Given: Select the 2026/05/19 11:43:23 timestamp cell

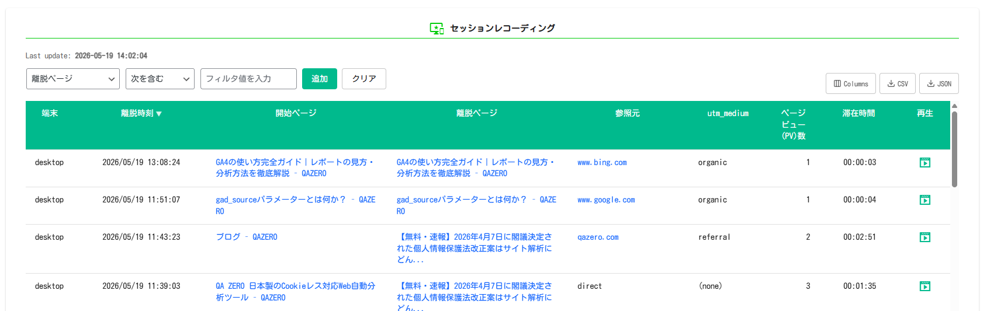Looking at the screenshot, I should click(141, 237).
